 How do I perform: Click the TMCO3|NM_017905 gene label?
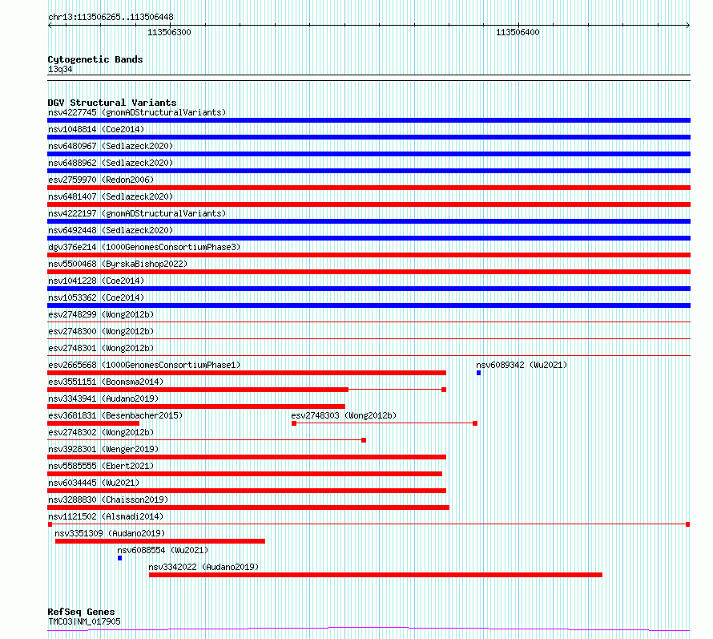84,621
